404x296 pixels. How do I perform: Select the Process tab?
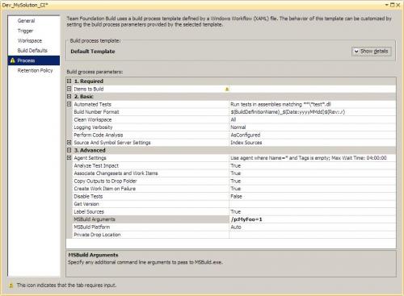coord(34,60)
